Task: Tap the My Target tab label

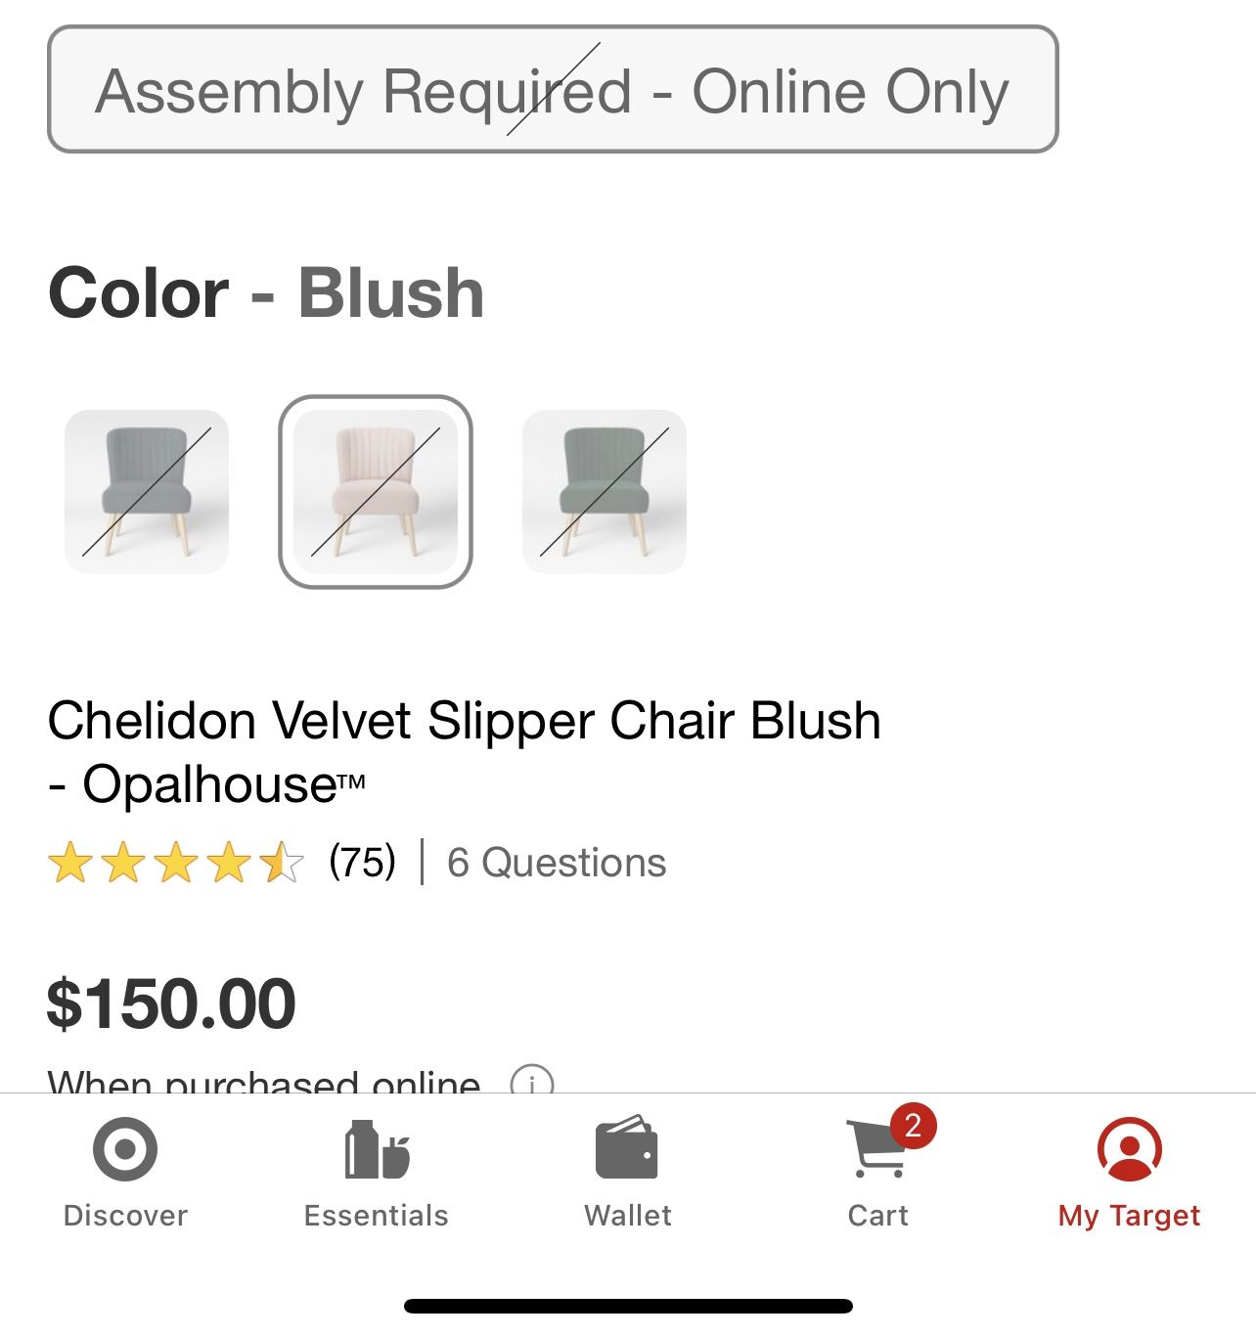Action: 1130,1216
